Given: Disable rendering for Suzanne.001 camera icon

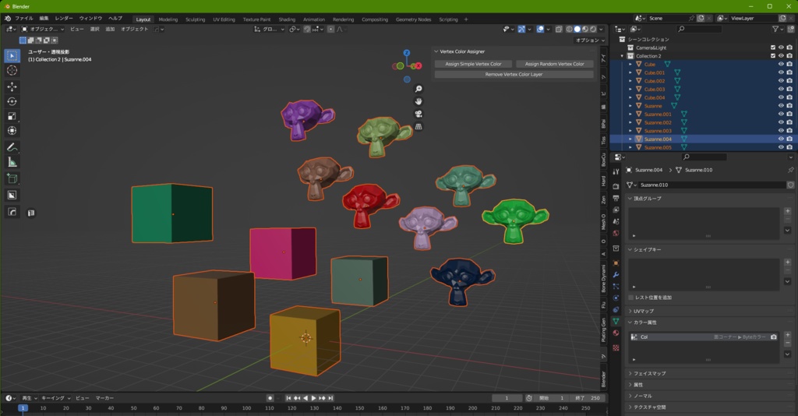Looking at the screenshot, I should (789, 114).
